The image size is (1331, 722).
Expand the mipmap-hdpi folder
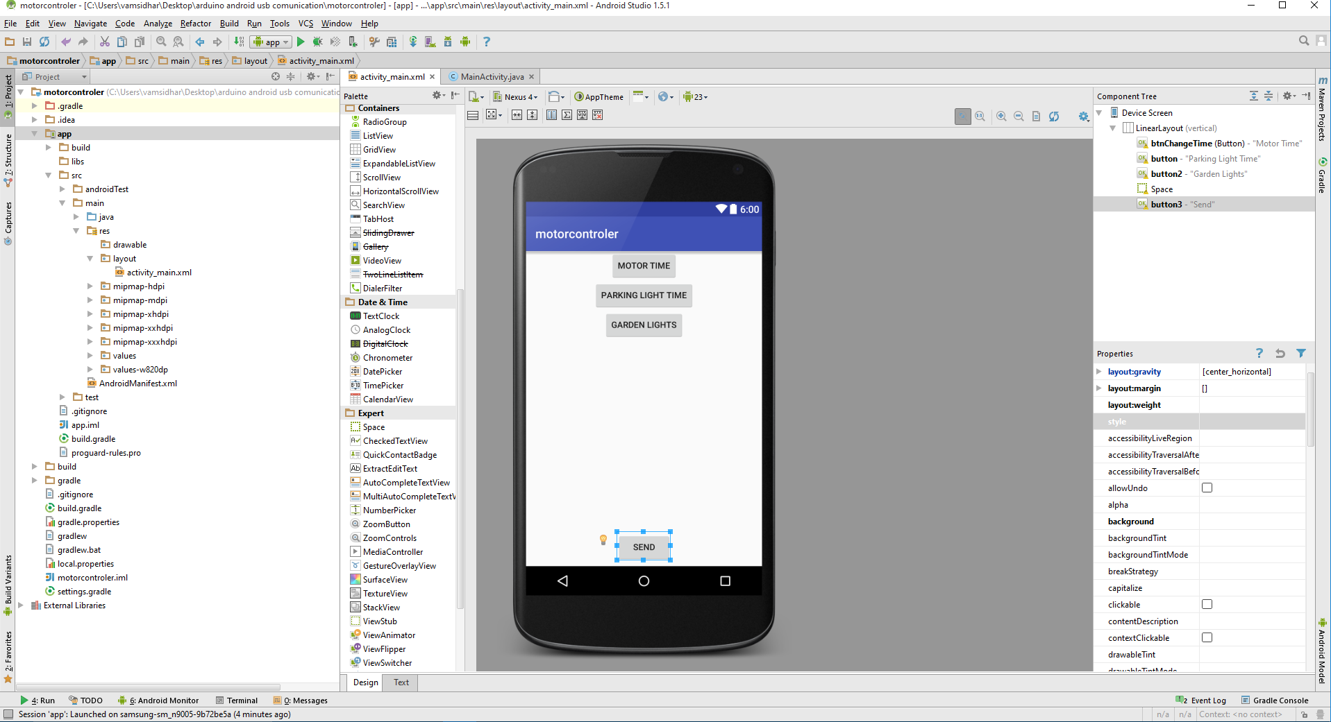tap(90, 286)
